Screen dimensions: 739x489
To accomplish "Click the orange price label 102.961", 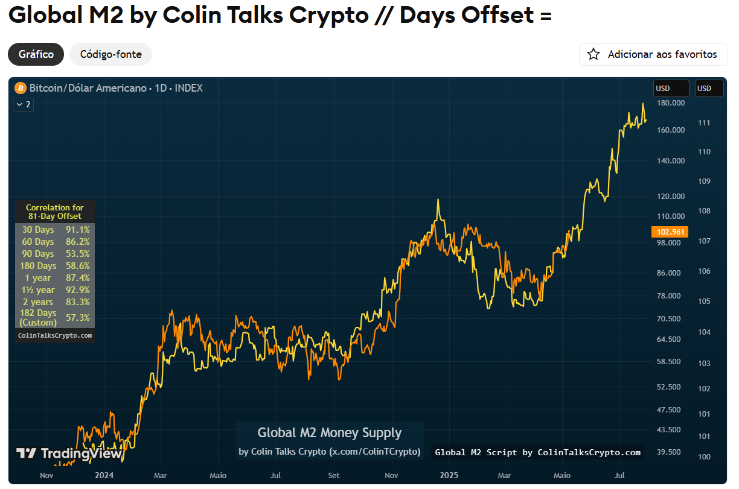I will [670, 231].
